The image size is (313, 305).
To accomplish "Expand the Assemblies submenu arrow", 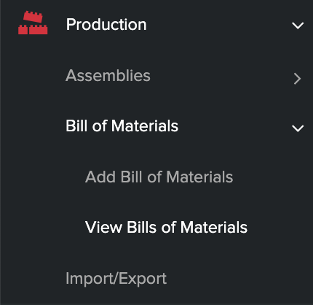I will coord(297,79).
